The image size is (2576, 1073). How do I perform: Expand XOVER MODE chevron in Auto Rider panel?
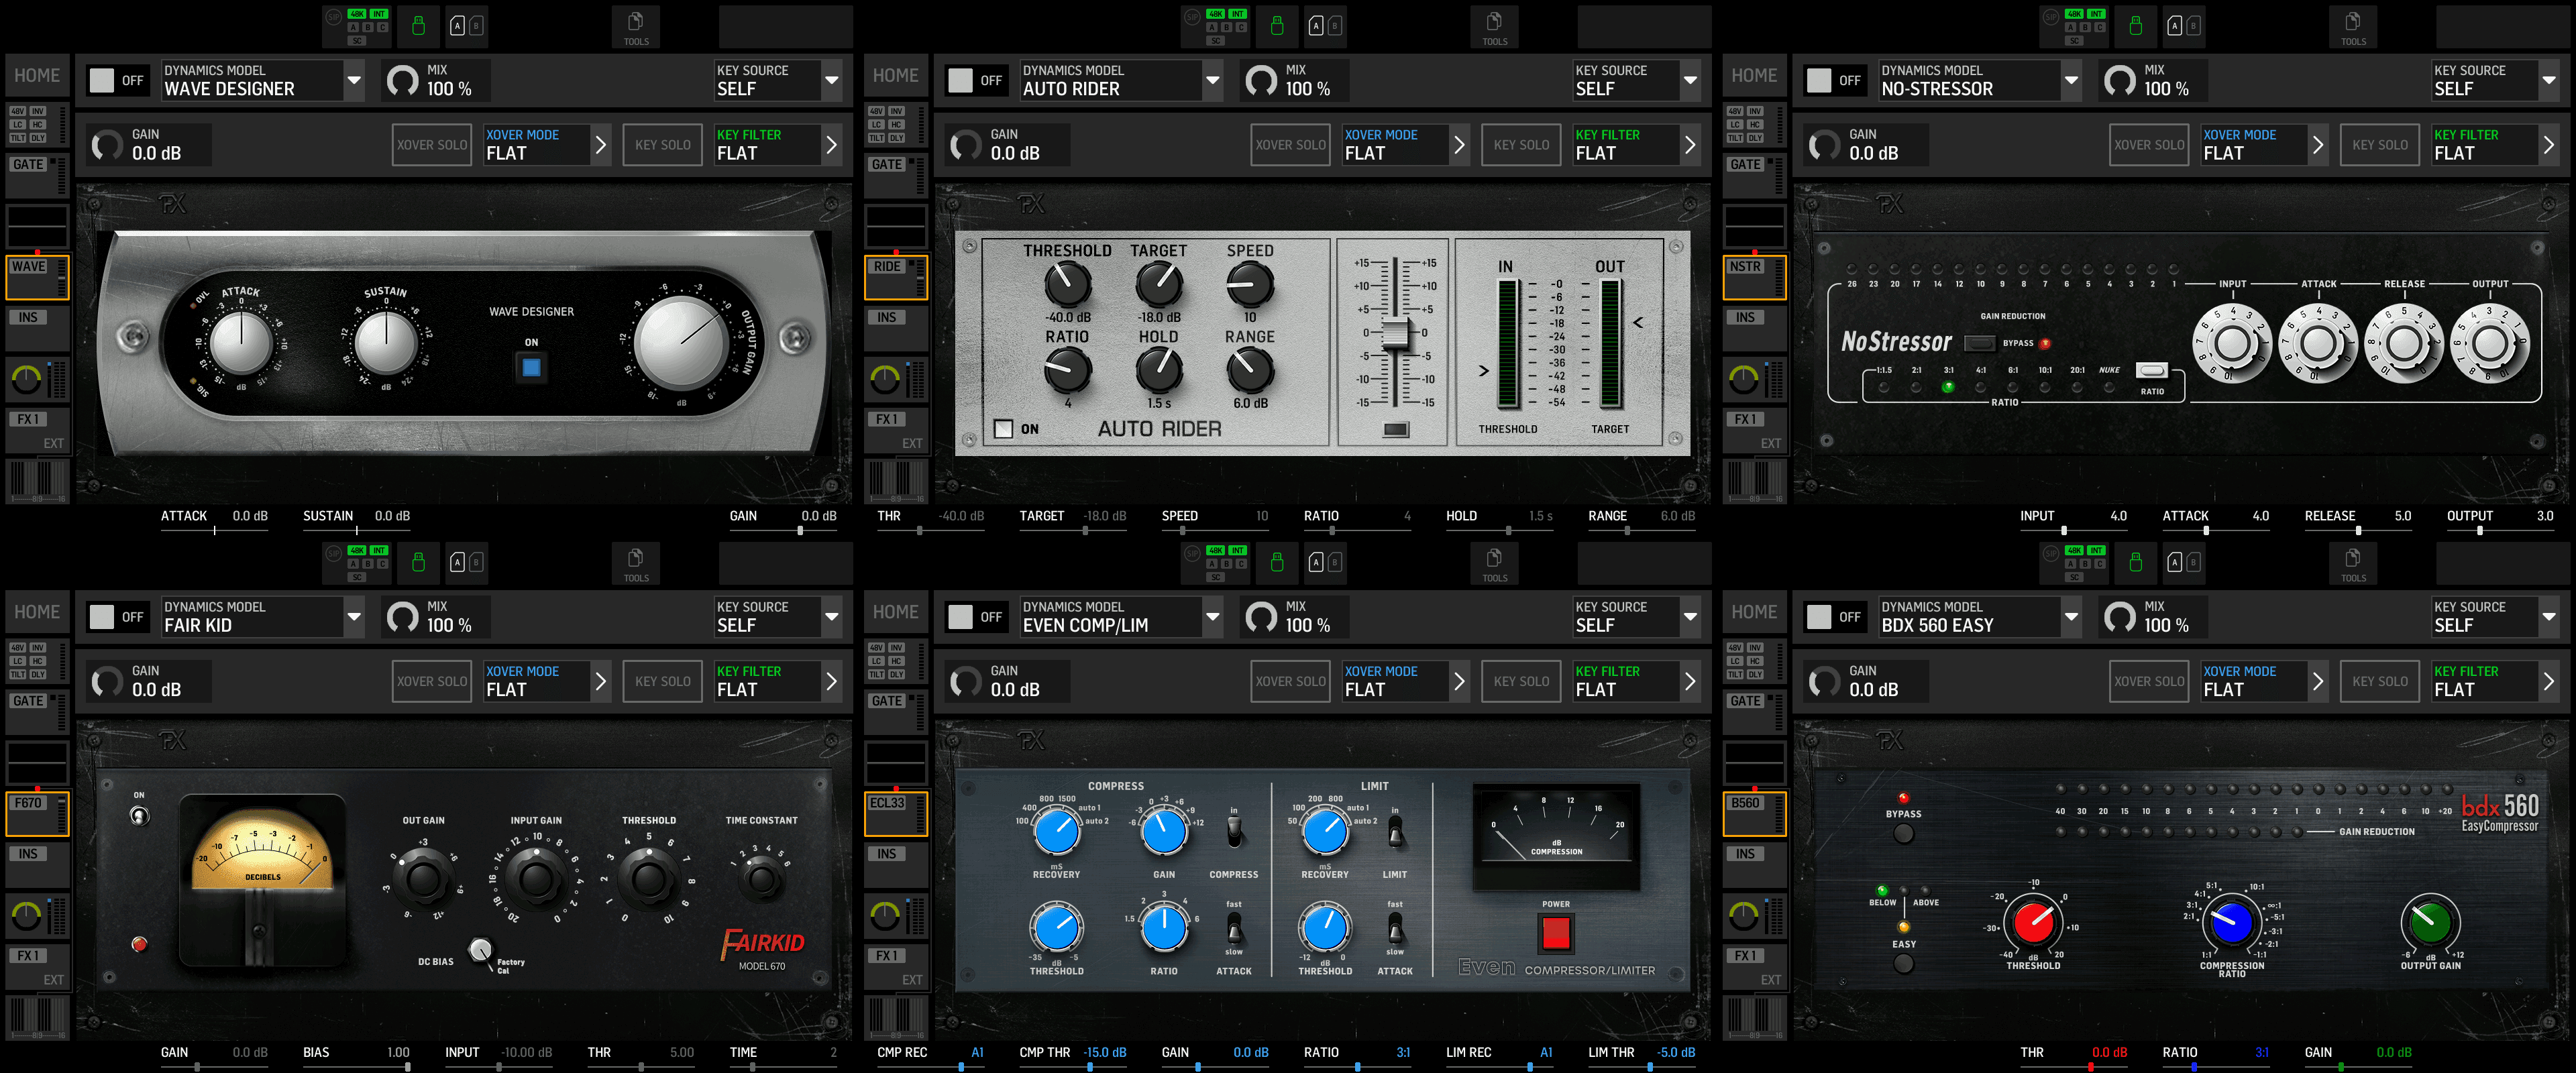click(x=1459, y=145)
